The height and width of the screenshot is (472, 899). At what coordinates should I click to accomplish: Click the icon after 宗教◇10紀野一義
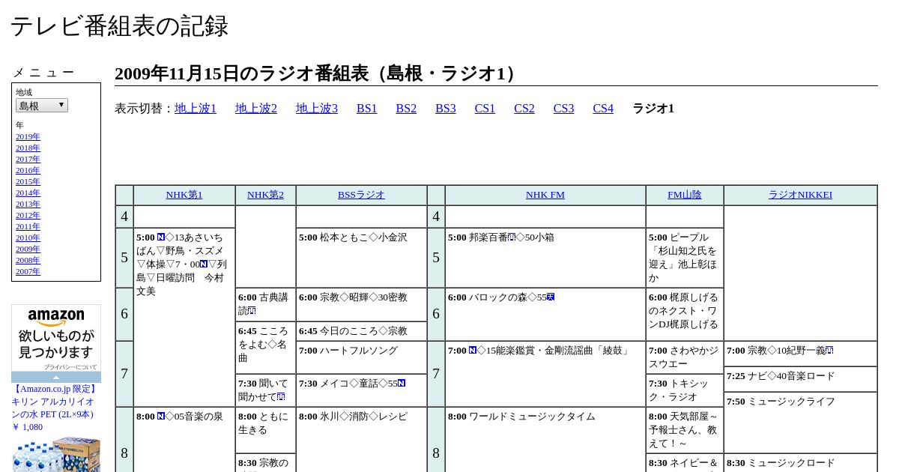coord(829,351)
